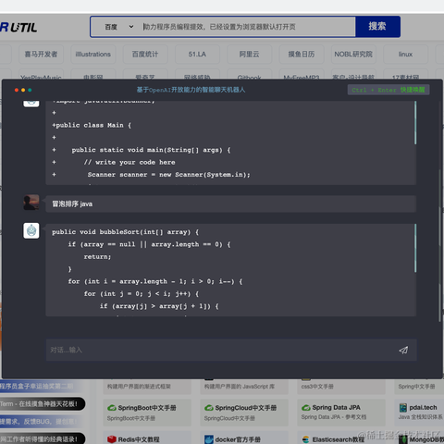Click the for (int i = array.length - 1 line
This screenshot has width=444, height=444.
[x=155, y=281]
